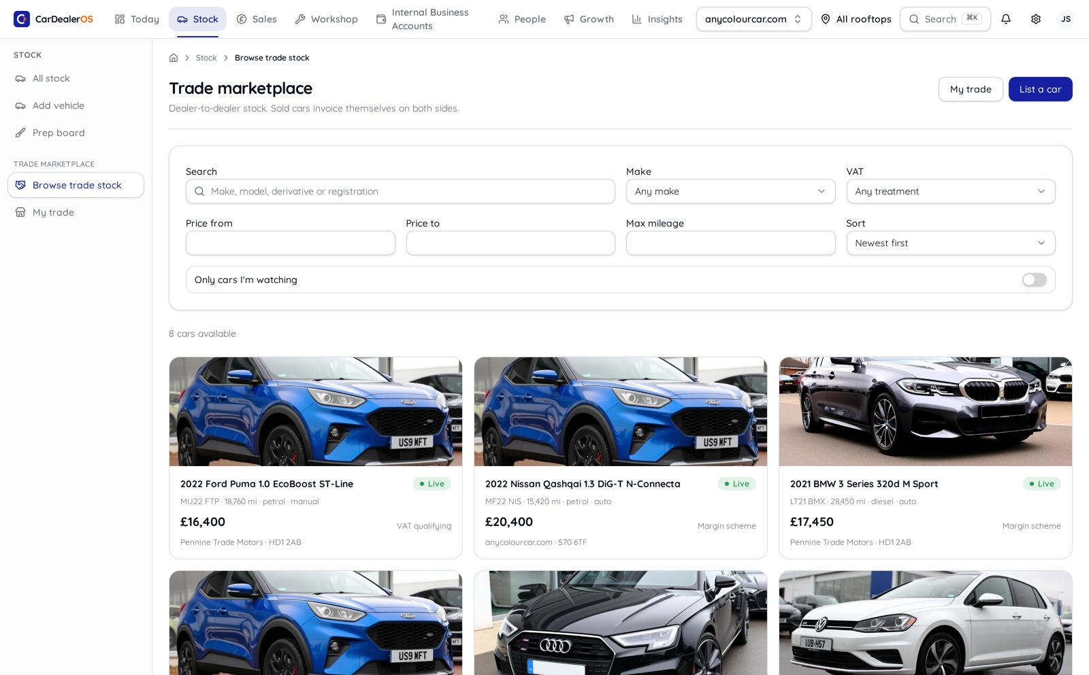
Task: Open the Sort dropdown showing Newest first
Action: (951, 243)
